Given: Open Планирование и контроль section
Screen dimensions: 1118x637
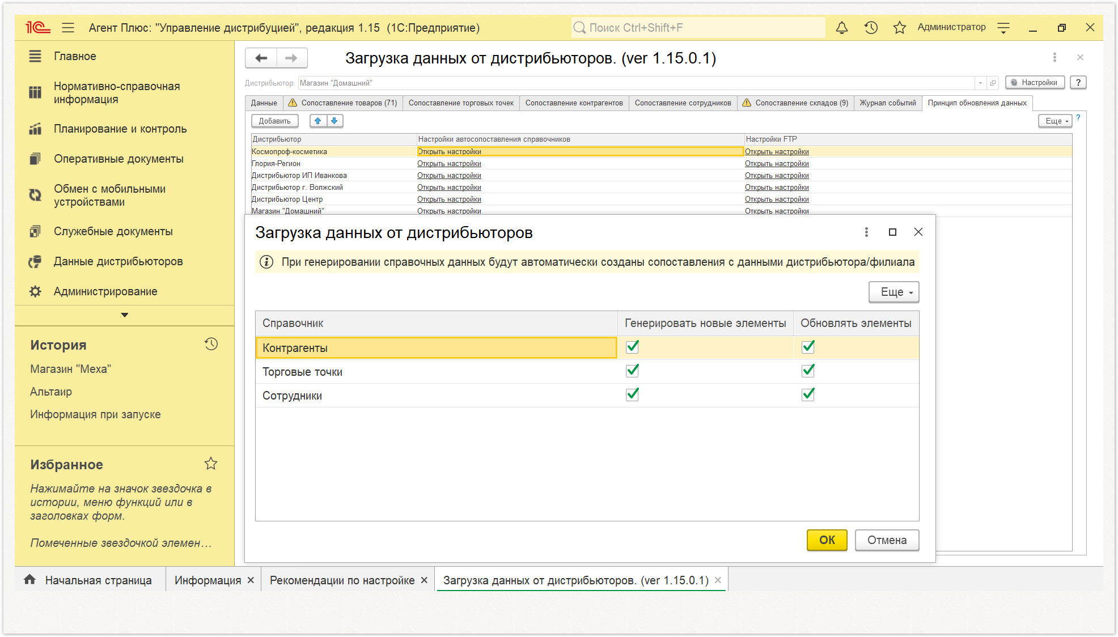Looking at the screenshot, I should (120, 129).
